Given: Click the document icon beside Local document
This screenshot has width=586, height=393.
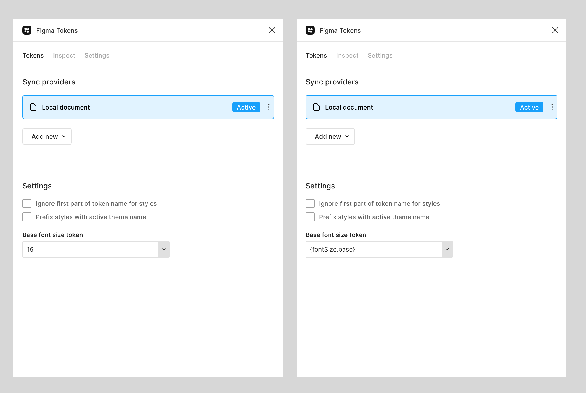Looking at the screenshot, I should tap(33, 107).
